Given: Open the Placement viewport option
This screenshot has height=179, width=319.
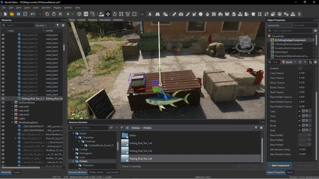Looking at the screenshot, I should pyautogui.click(x=105, y=20).
